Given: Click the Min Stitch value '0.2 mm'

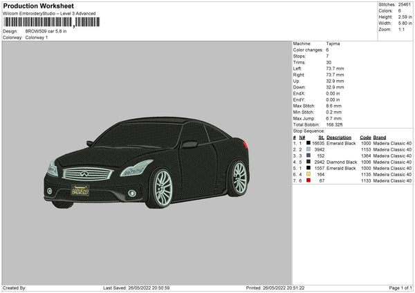Looking at the screenshot, I should click(334, 112).
